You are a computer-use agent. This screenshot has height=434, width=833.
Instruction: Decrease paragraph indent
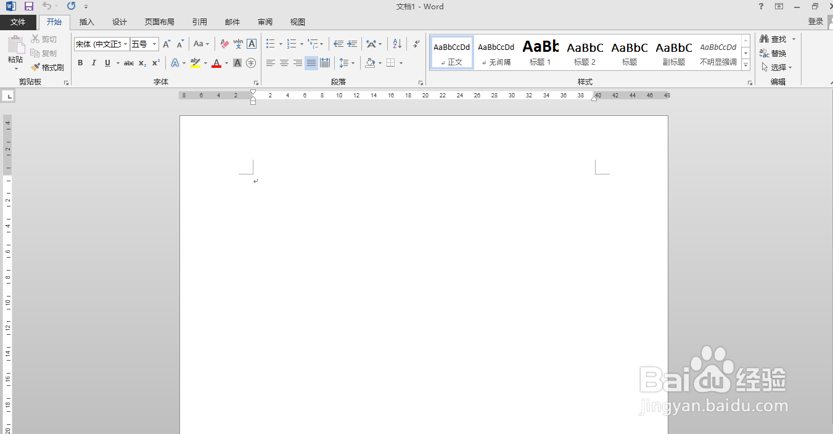[x=339, y=44]
